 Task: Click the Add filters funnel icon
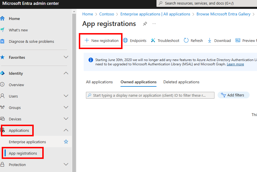coord(223,95)
